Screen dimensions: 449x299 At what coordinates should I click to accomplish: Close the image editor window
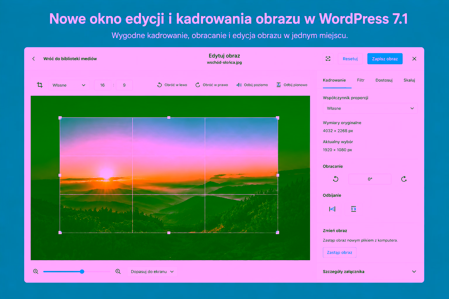pyautogui.click(x=414, y=59)
